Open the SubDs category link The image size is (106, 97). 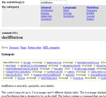tap(90, 19)
